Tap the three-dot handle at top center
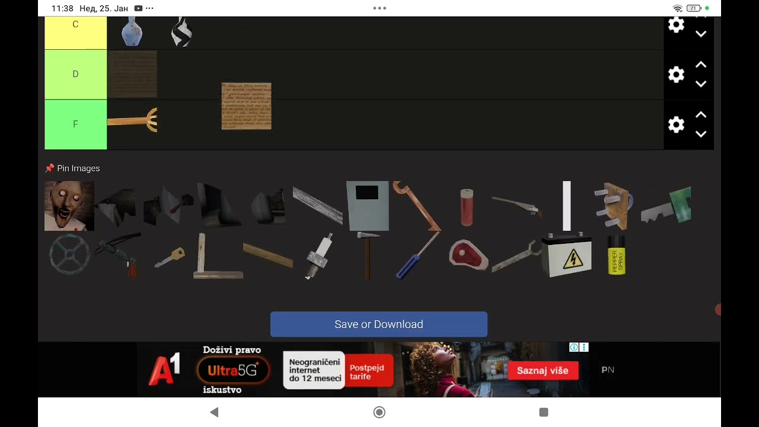The height and width of the screenshot is (427, 759). coord(379,8)
